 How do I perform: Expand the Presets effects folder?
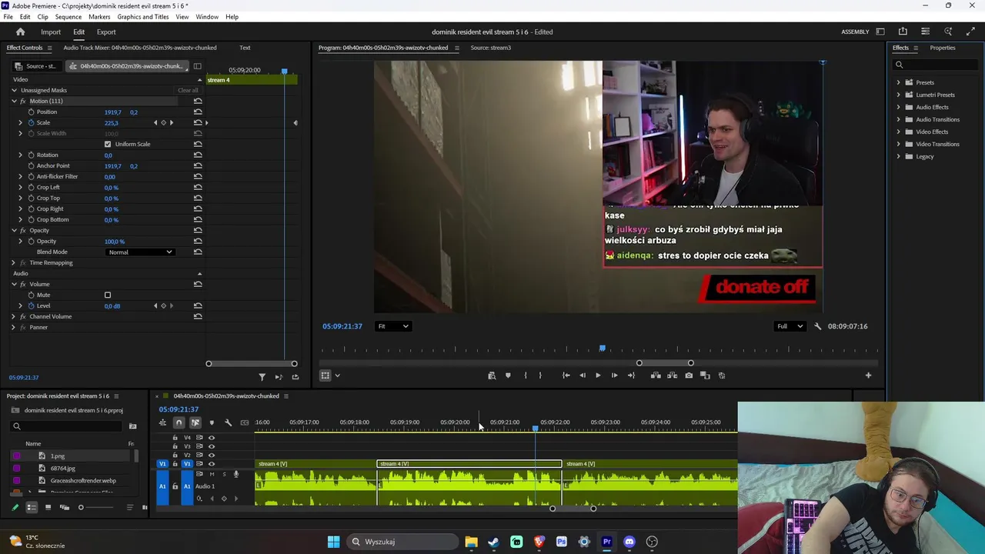(x=898, y=82)
